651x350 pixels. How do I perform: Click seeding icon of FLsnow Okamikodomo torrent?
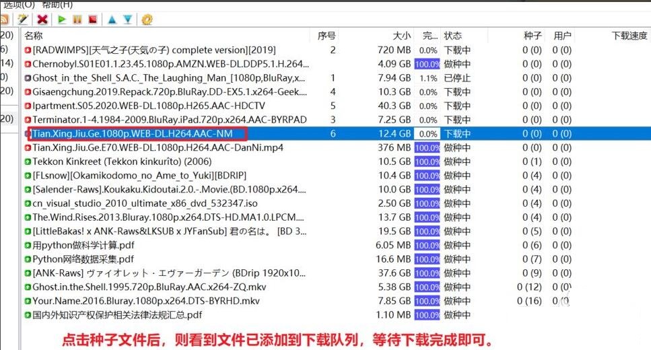click(x=28, y=176)
